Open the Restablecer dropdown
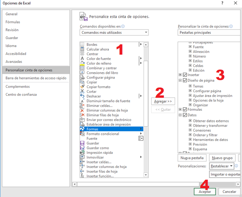This screenshot has height=197, width=242. tap(221, 166)
